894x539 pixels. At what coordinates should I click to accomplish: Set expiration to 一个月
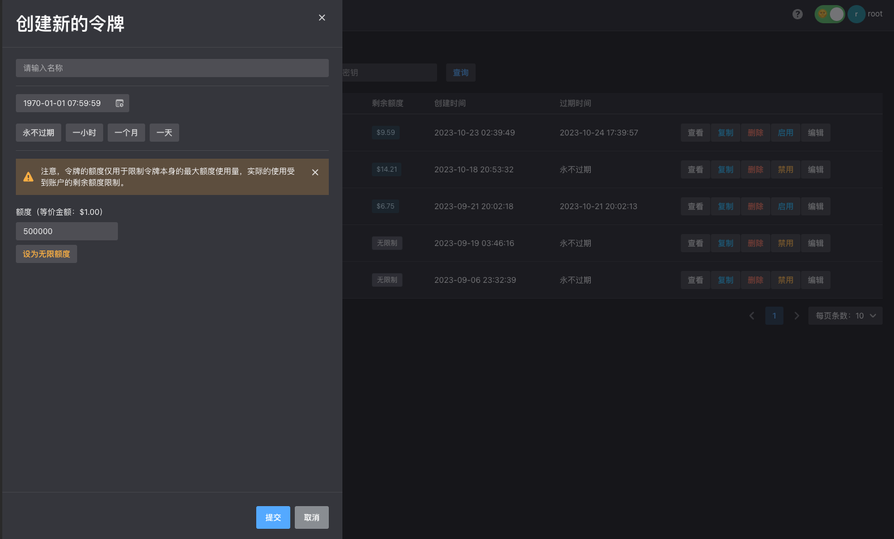click(126, 133)
